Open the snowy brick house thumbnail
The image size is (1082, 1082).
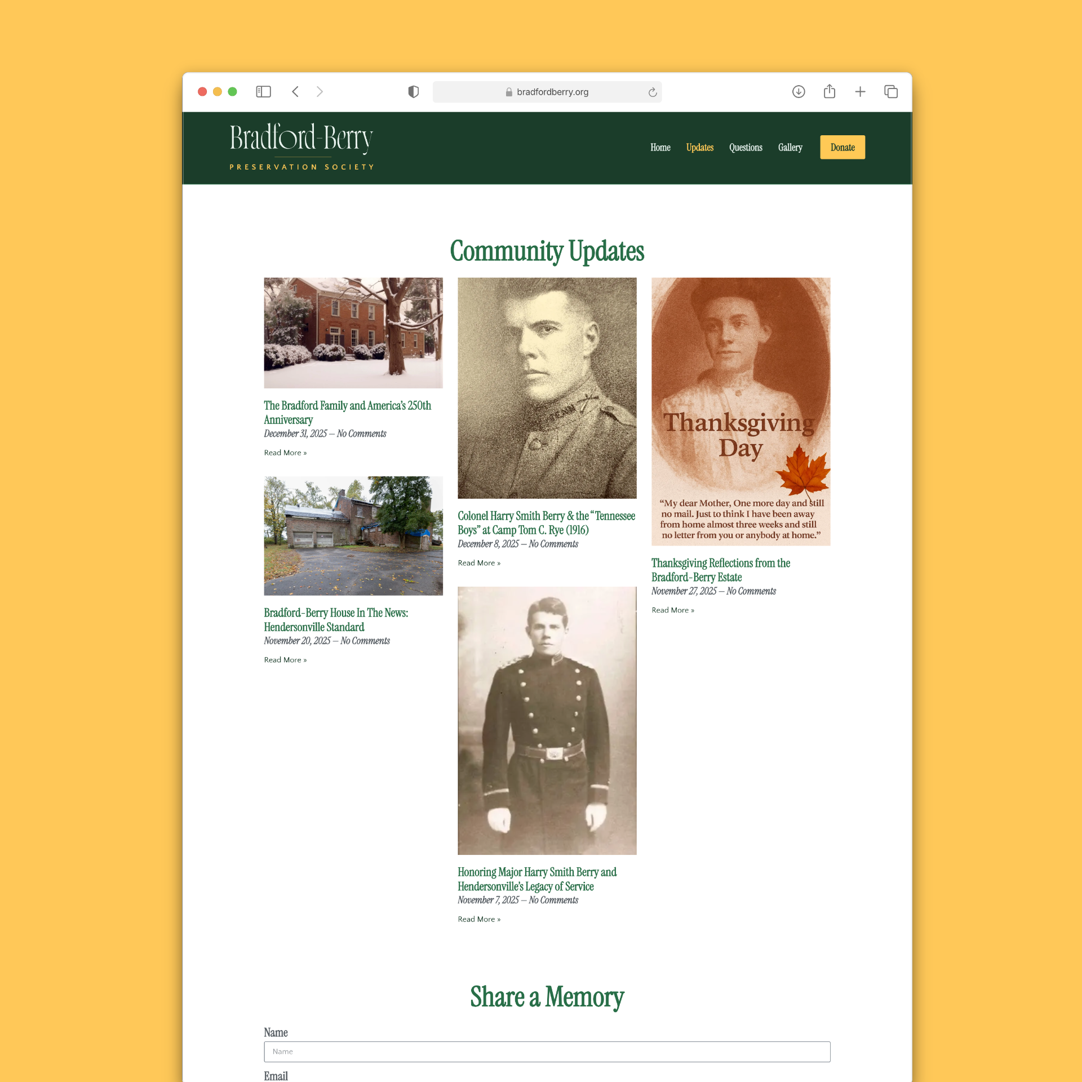click(353, 332)
